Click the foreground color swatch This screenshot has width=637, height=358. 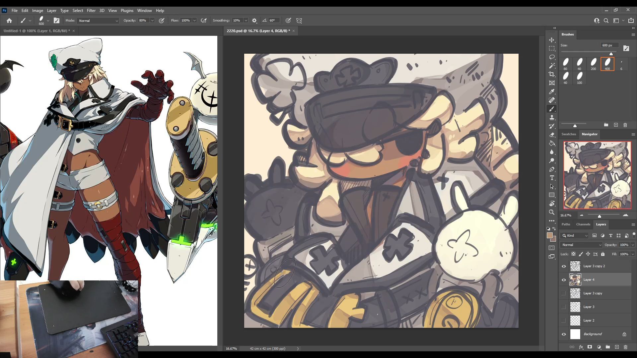[x=550, y=235]
